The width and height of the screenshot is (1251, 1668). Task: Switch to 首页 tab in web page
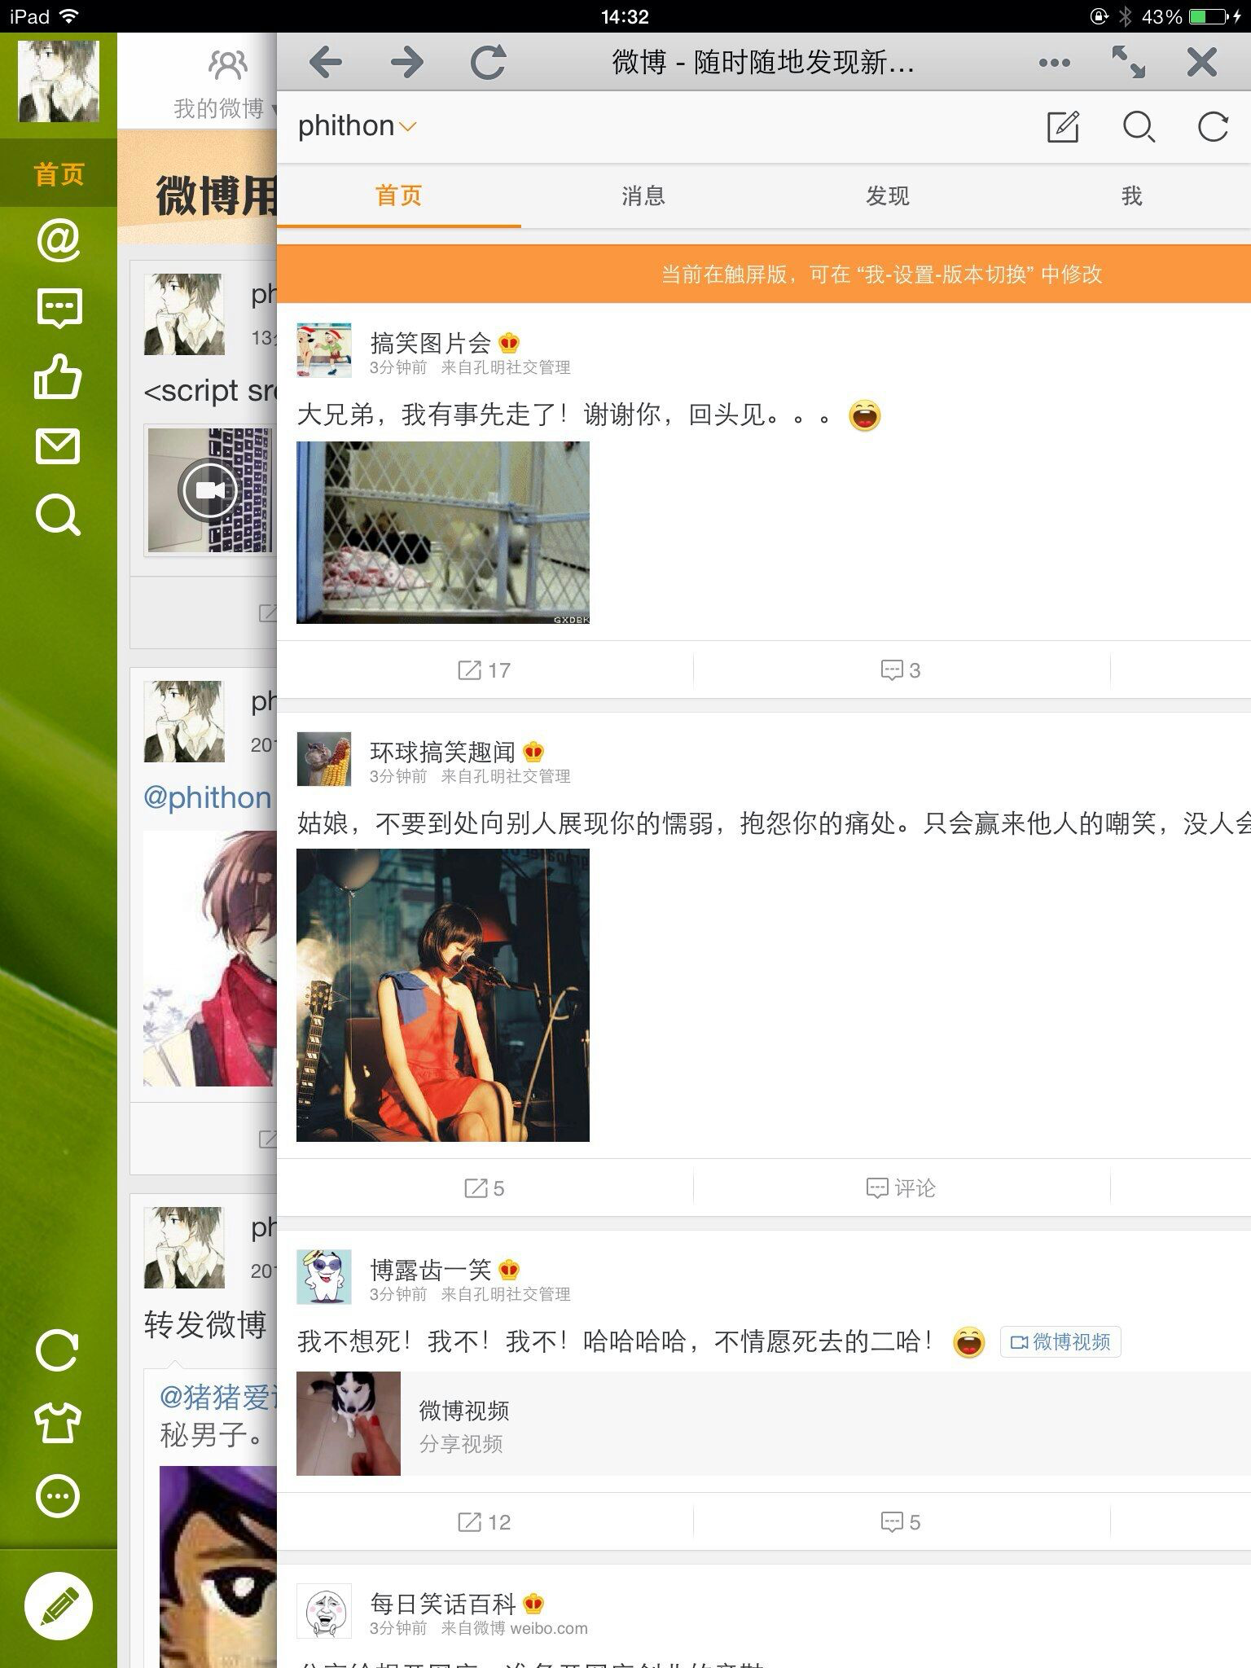click(399, 195)
